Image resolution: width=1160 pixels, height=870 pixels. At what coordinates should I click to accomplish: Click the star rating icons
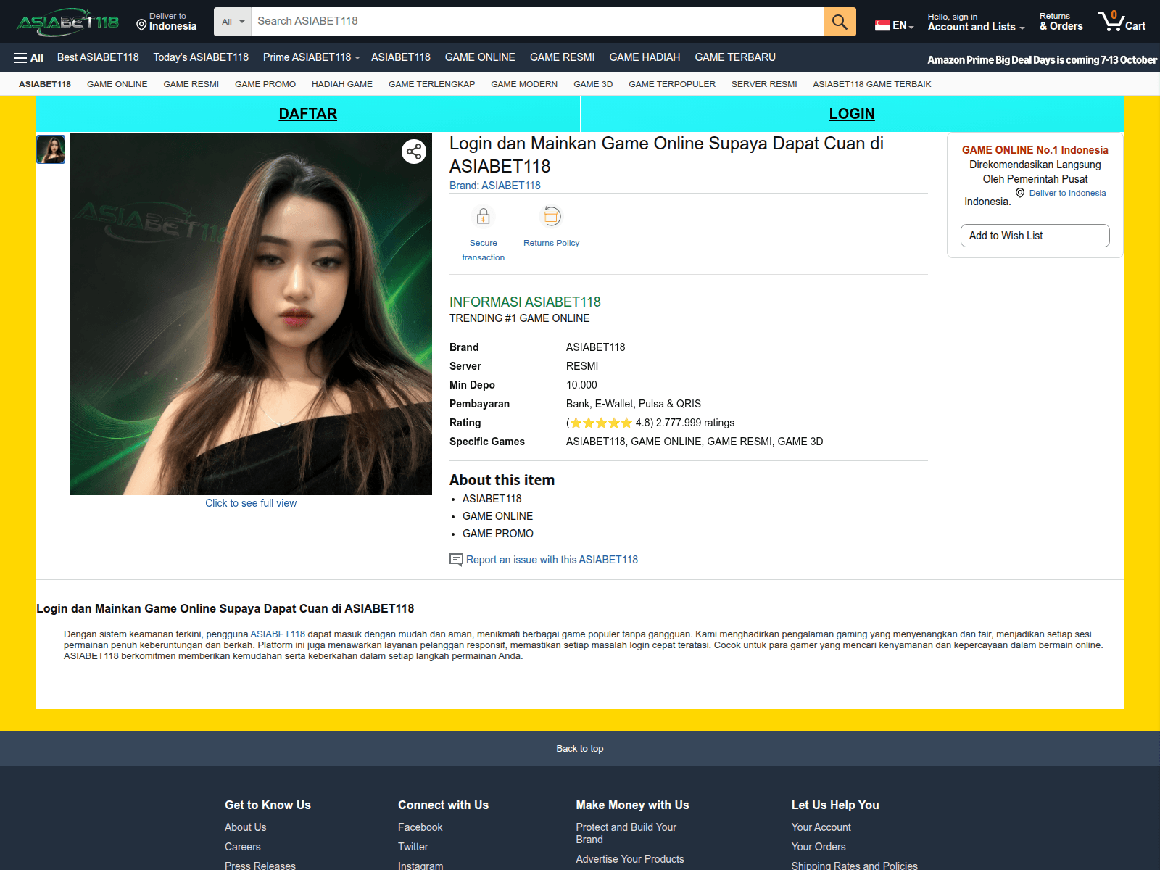(x=601, y=423)
